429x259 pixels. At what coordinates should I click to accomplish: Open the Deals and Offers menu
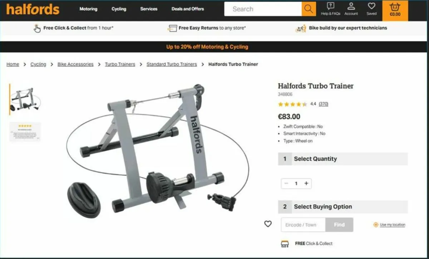[x=188, y=9]
